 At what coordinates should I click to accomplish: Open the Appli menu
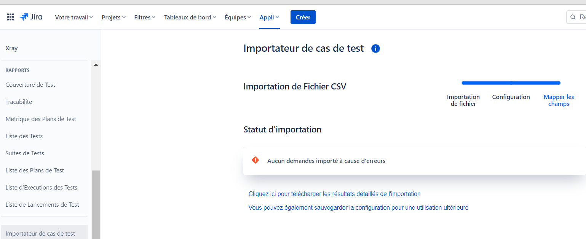click(269, 17)
